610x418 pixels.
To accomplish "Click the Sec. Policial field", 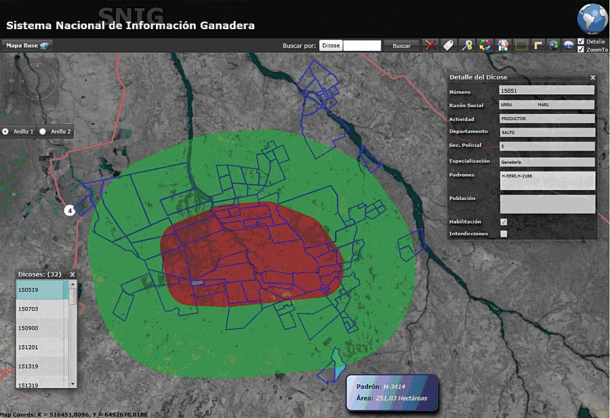I will point(546,146).
